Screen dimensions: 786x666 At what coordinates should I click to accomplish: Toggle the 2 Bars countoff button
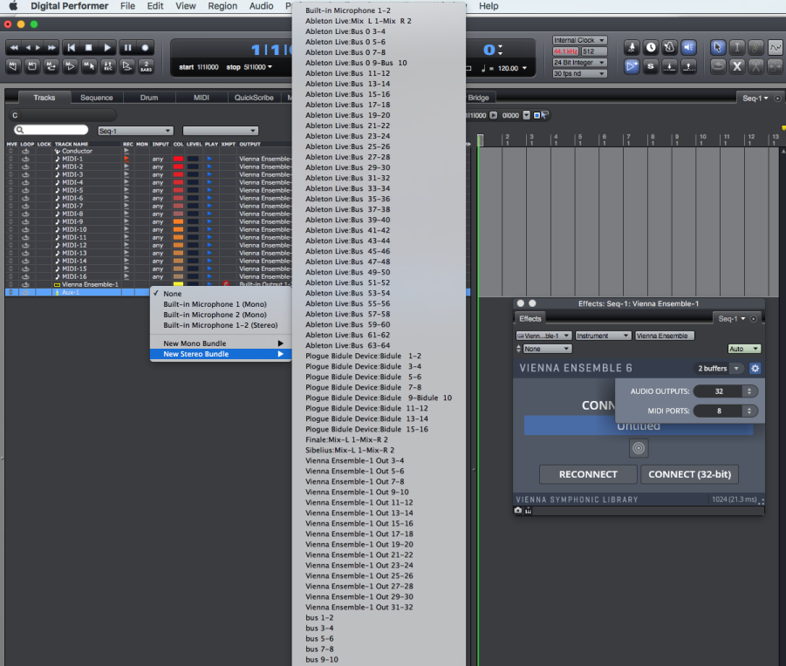[146, 66]
